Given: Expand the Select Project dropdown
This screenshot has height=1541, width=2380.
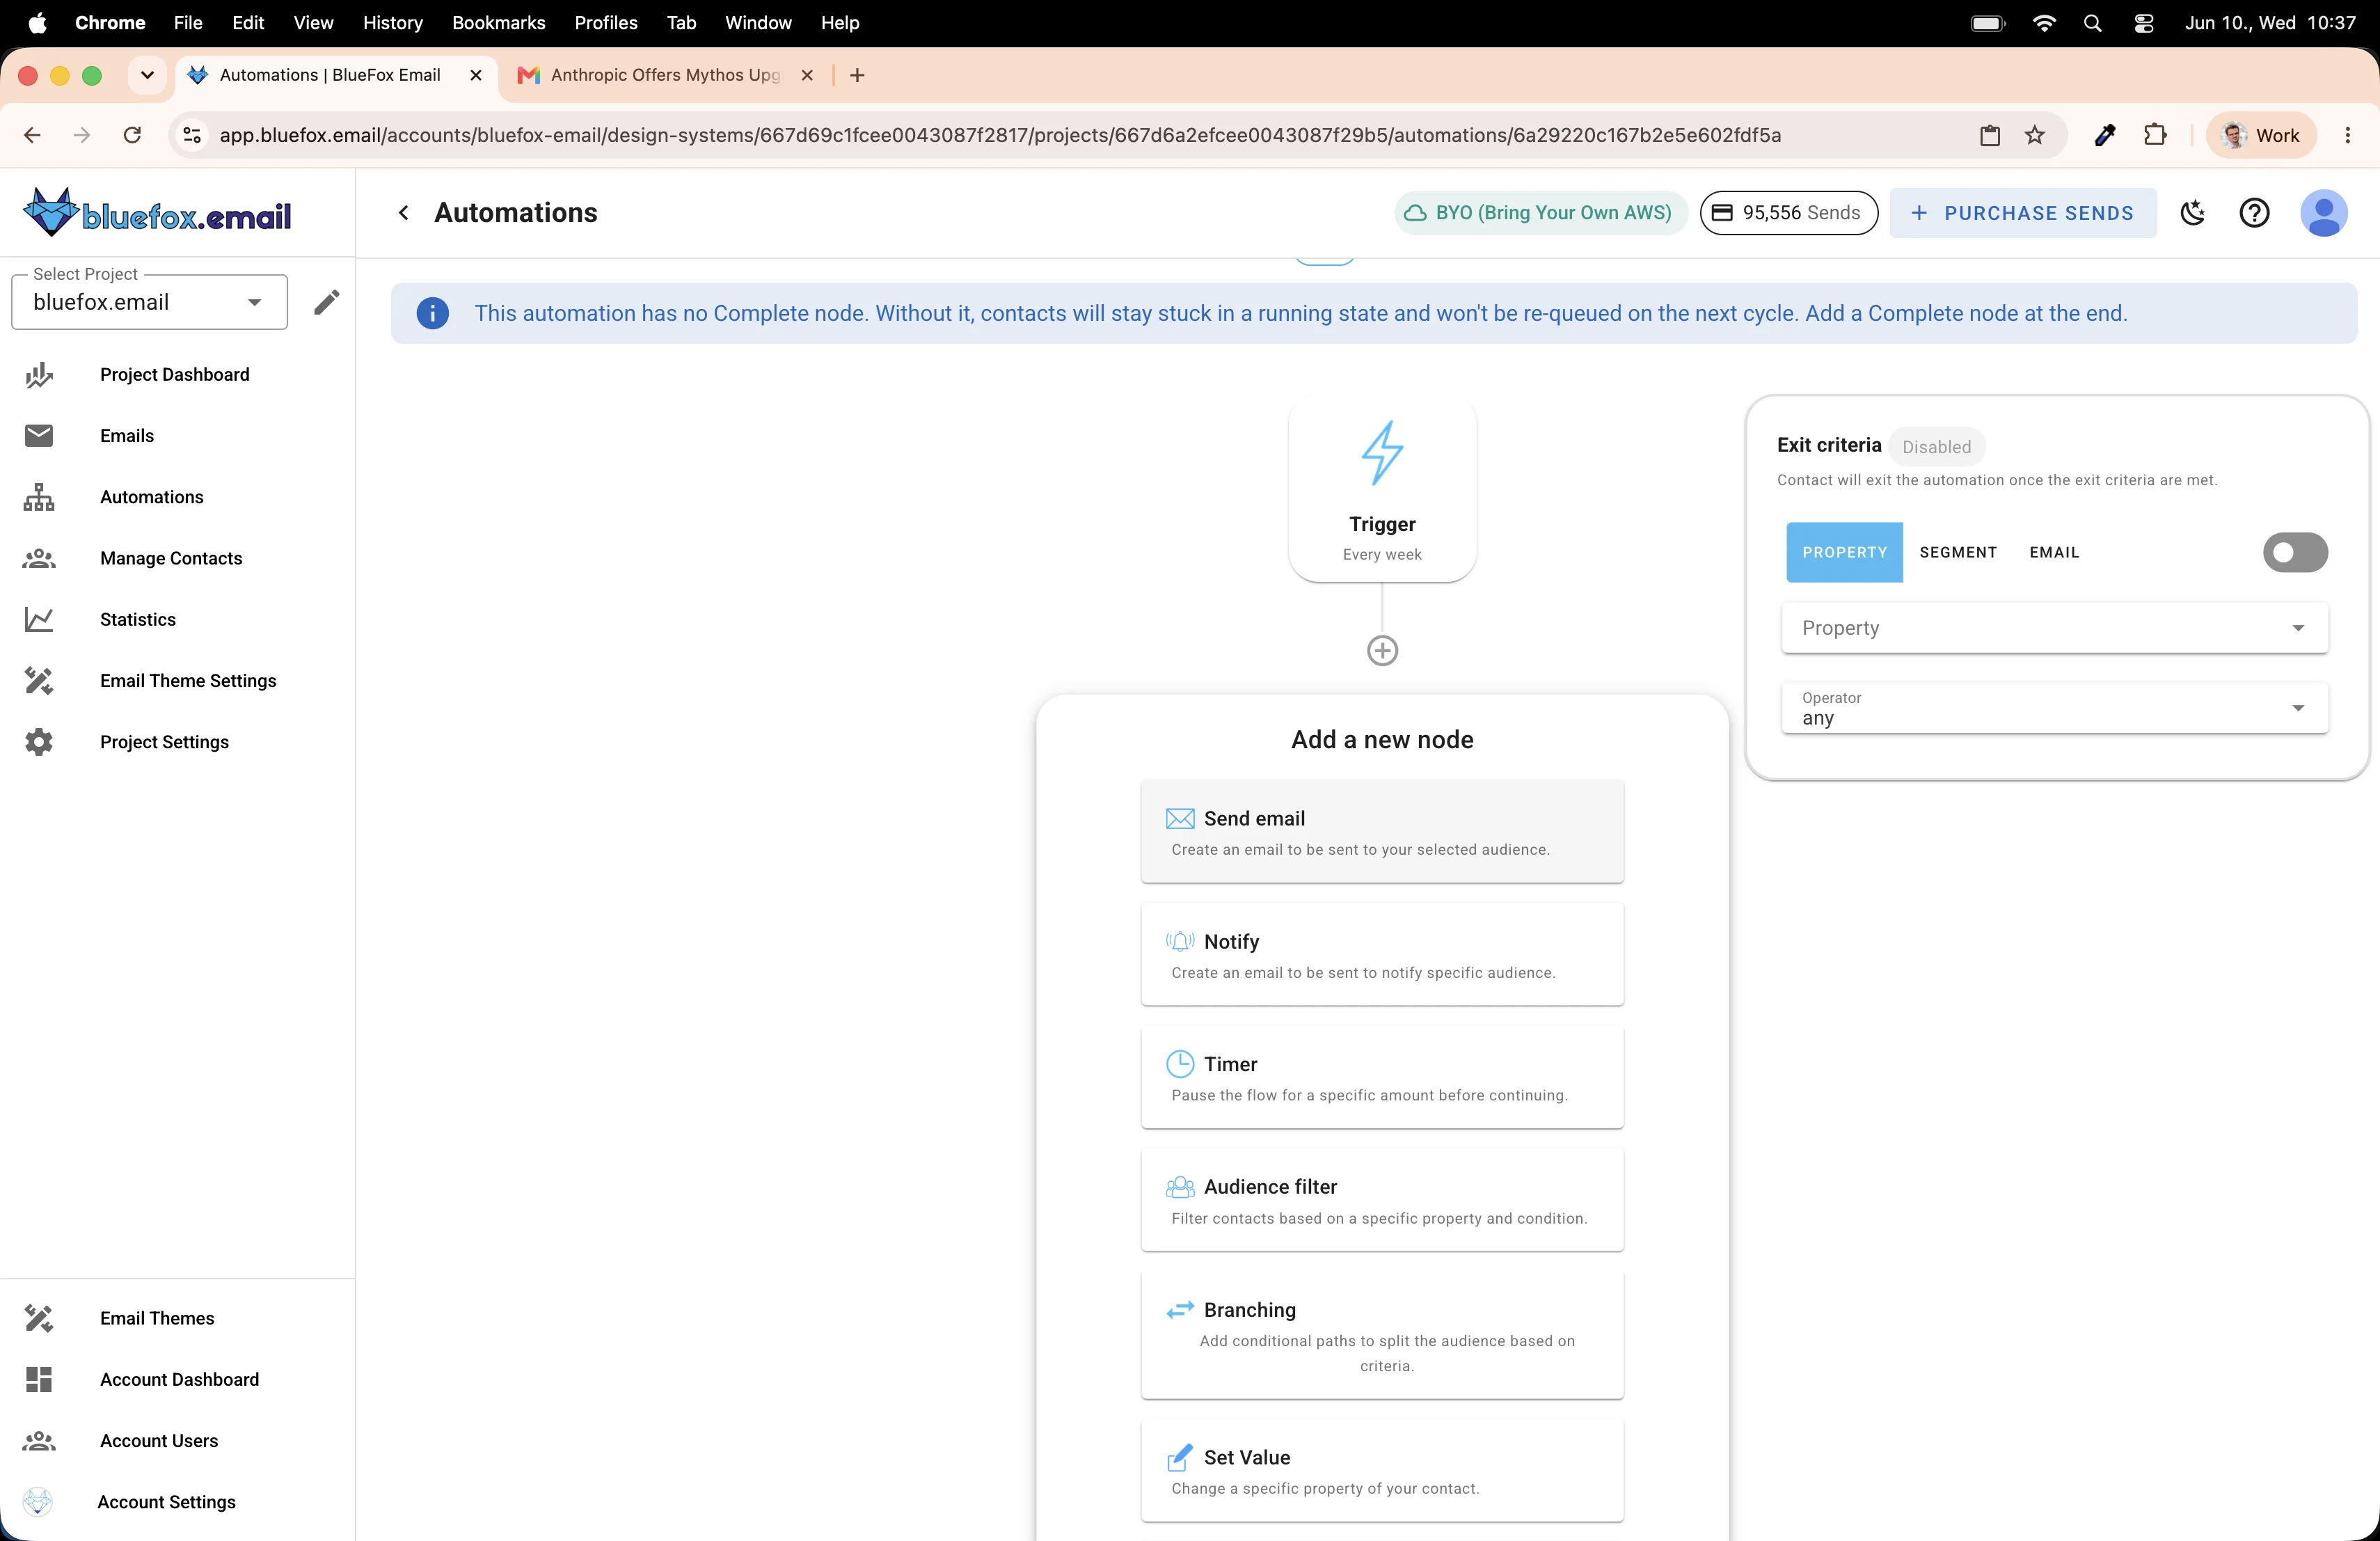Looking at the screenshot, I should point(149,302).
